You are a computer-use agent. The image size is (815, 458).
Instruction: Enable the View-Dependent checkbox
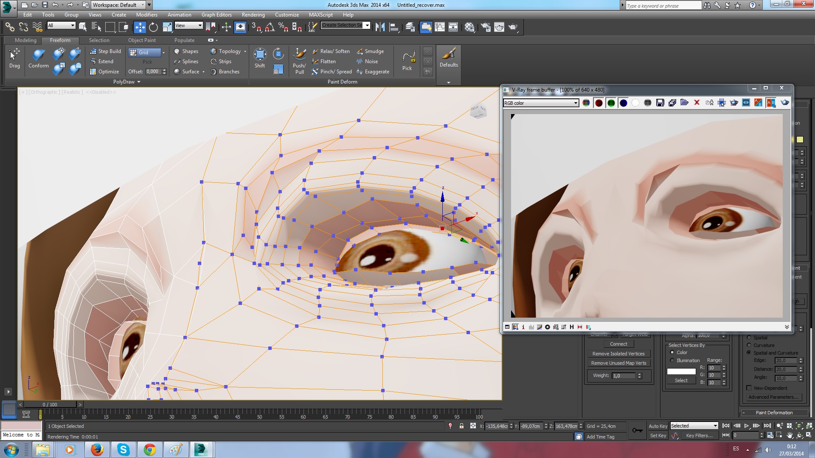749,388
